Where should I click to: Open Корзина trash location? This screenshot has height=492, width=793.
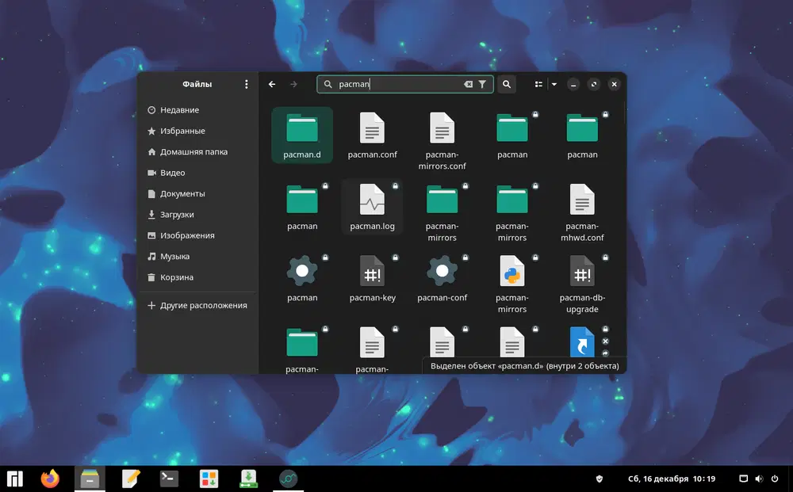pos(176,277)
